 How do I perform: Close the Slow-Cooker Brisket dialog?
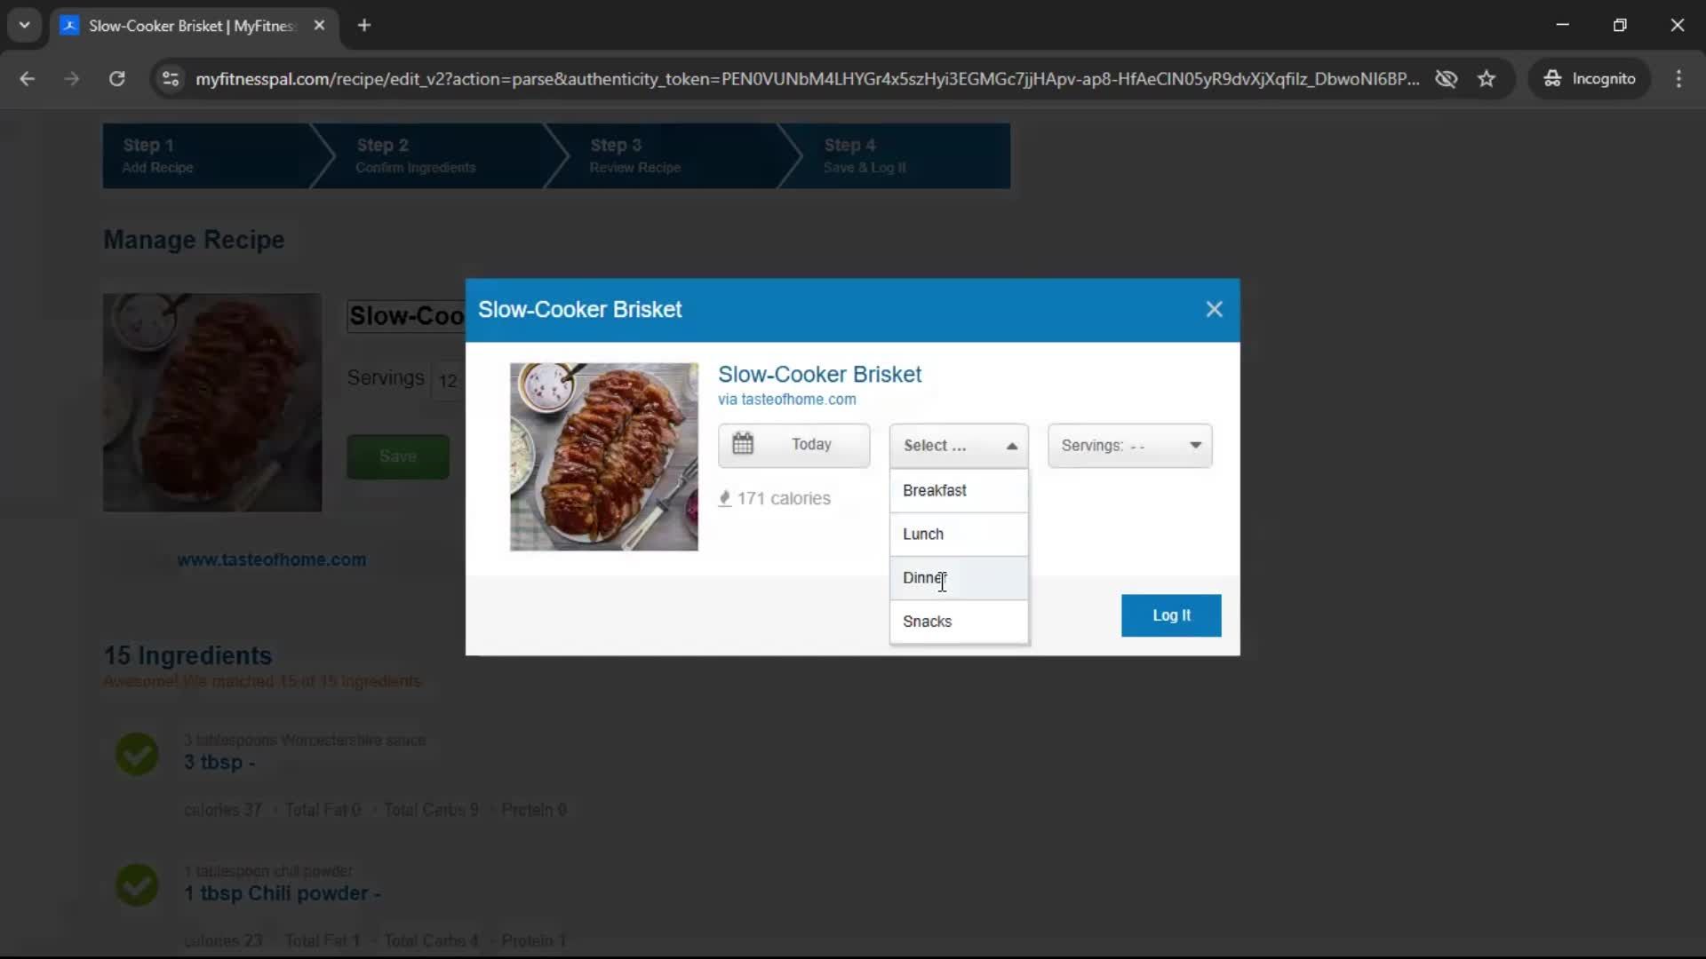[1214, 309]
